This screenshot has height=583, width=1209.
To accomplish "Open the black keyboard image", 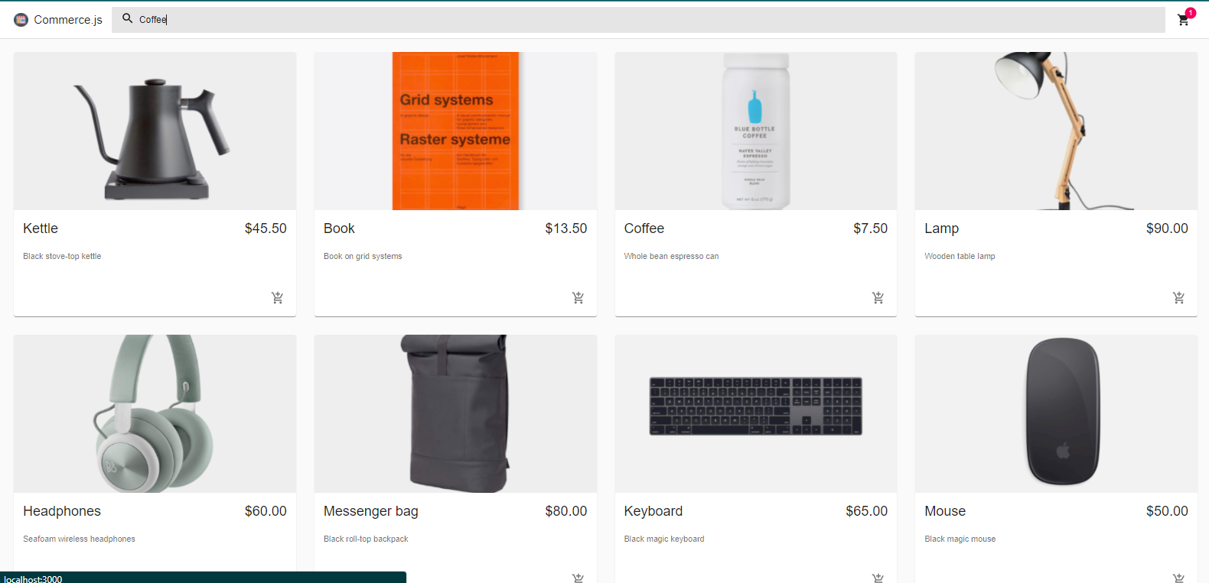I will pos(756,413).
